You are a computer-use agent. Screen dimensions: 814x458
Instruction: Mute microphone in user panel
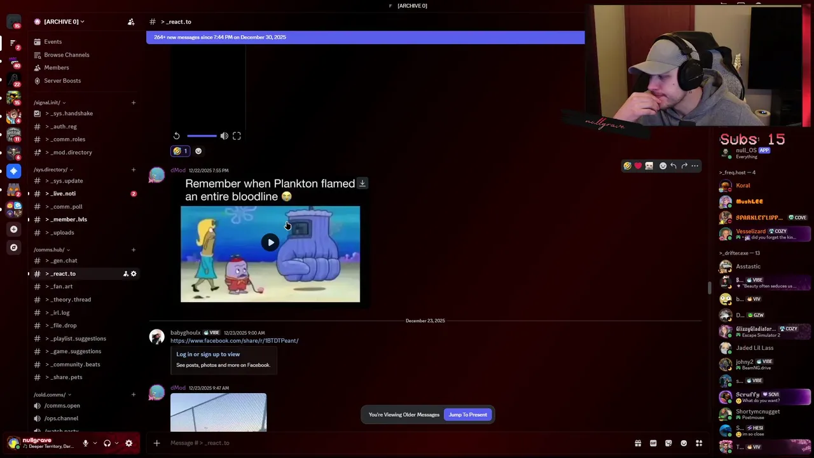coord(85,443)
